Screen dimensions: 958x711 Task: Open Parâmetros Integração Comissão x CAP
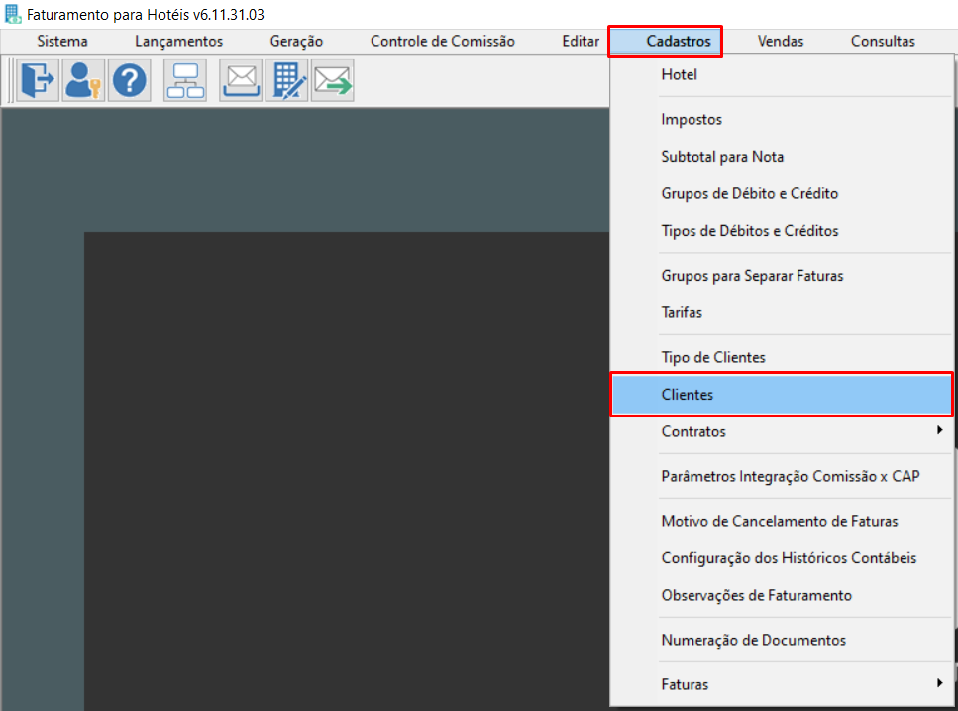click(x=782, y=476)
